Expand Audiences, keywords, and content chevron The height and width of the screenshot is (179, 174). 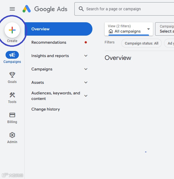(86, 96)
